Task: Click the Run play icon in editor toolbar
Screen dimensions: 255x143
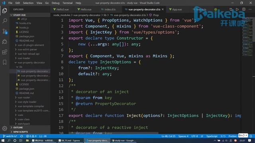Action: click(237, 10)
